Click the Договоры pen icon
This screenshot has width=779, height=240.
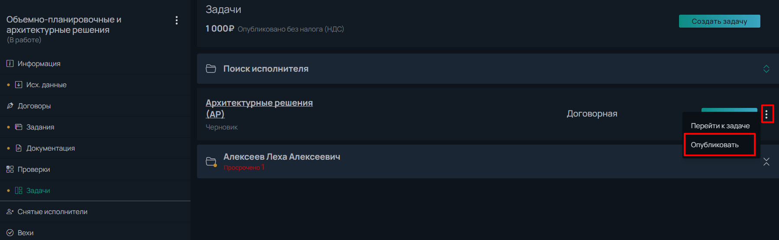(x=10, y=106)
